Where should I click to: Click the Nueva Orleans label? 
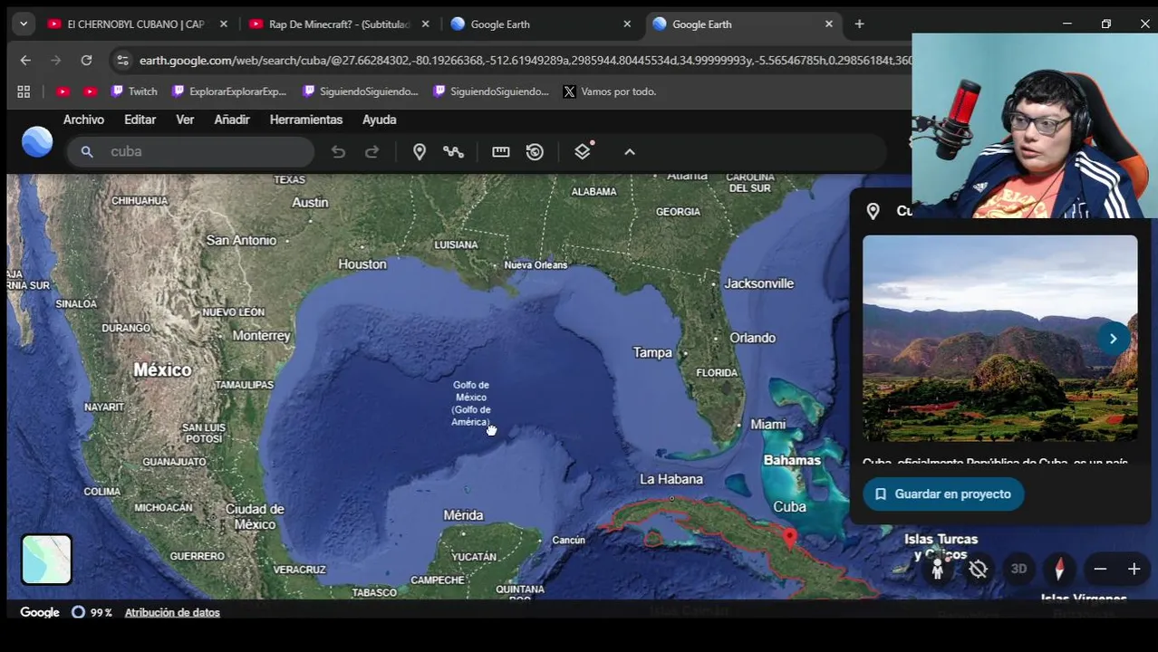click(536, 264)
